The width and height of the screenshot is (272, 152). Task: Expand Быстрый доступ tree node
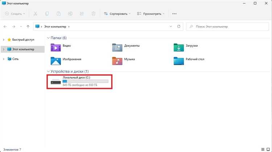click(4, 40)
